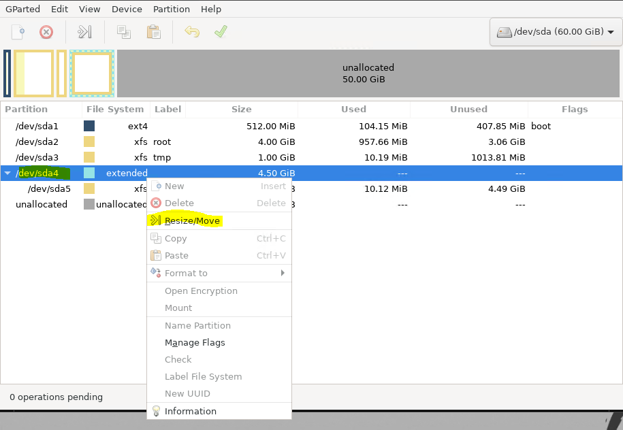Click the Copy icon in context menu

(156, 238)
